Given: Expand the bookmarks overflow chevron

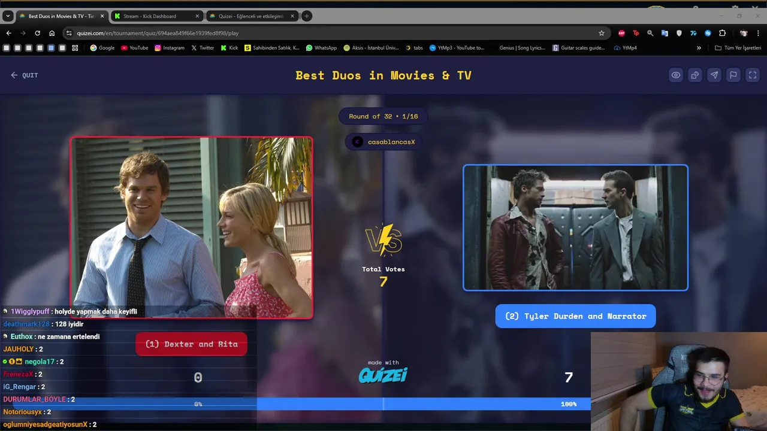Looking at the screenshot, I should [x=699, y=48].
